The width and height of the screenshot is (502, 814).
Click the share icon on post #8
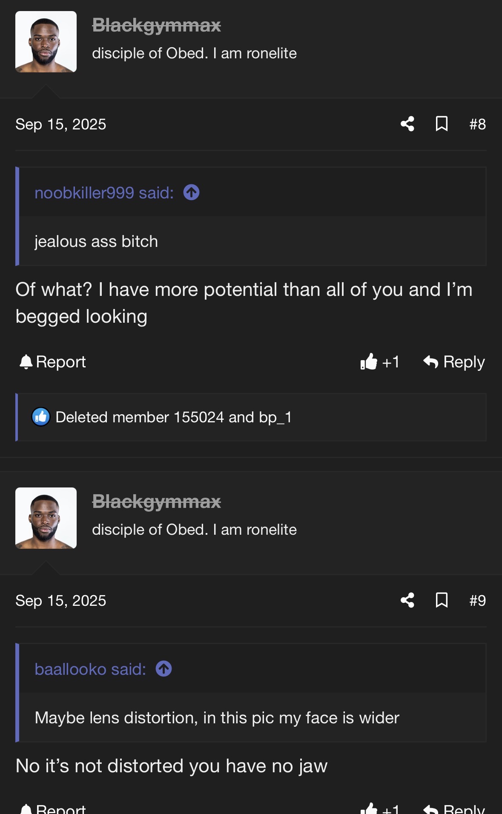point(407,124)
